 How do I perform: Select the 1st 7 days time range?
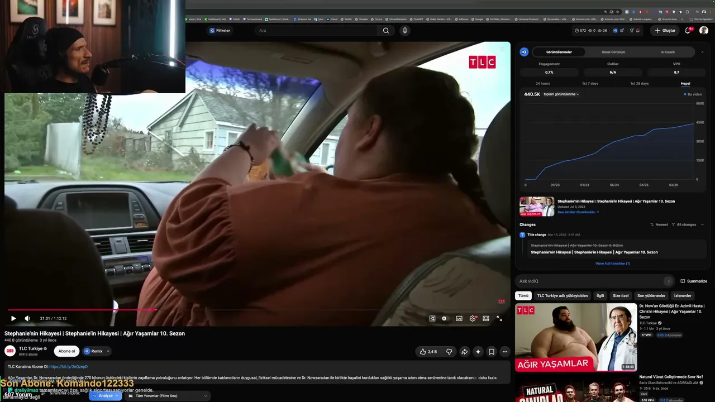tap(590, 84)
